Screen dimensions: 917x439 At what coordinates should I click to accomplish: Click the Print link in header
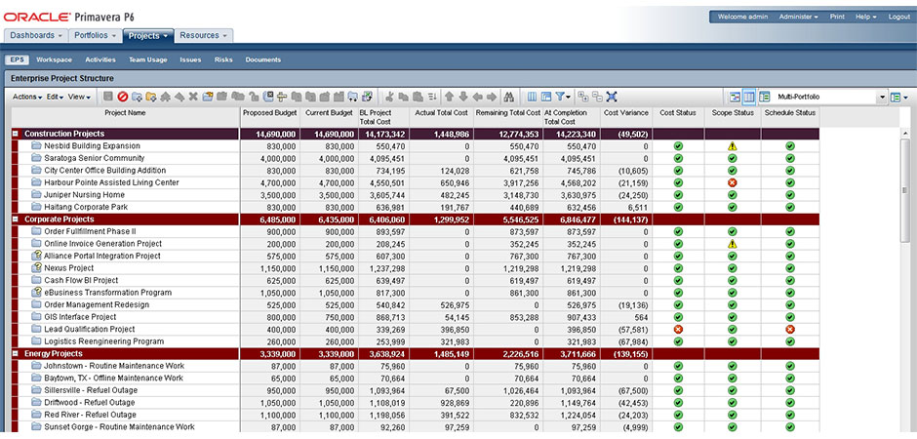[837, 17]
